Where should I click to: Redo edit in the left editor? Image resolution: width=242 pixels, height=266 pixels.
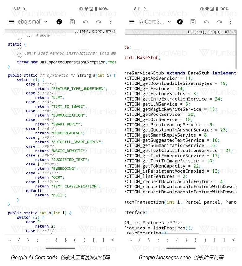click(x=98, y=22)
